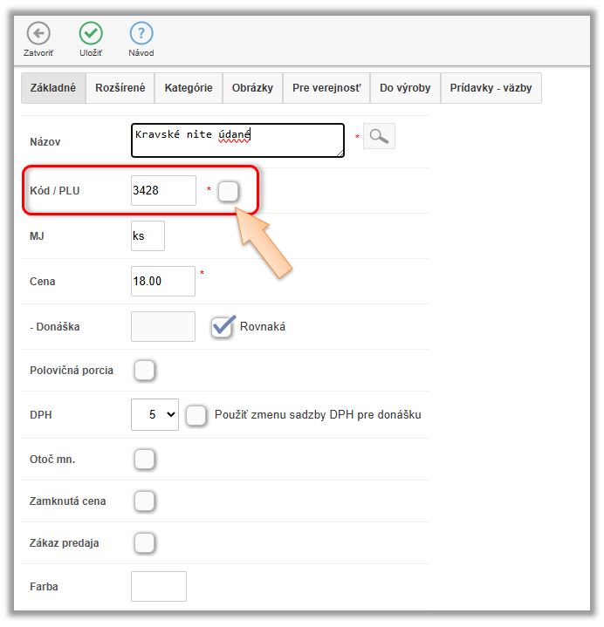Enable the Polovičná porcia checkbox
The height and width of the screenshot is (627, 604).
(x=145, y=371)
